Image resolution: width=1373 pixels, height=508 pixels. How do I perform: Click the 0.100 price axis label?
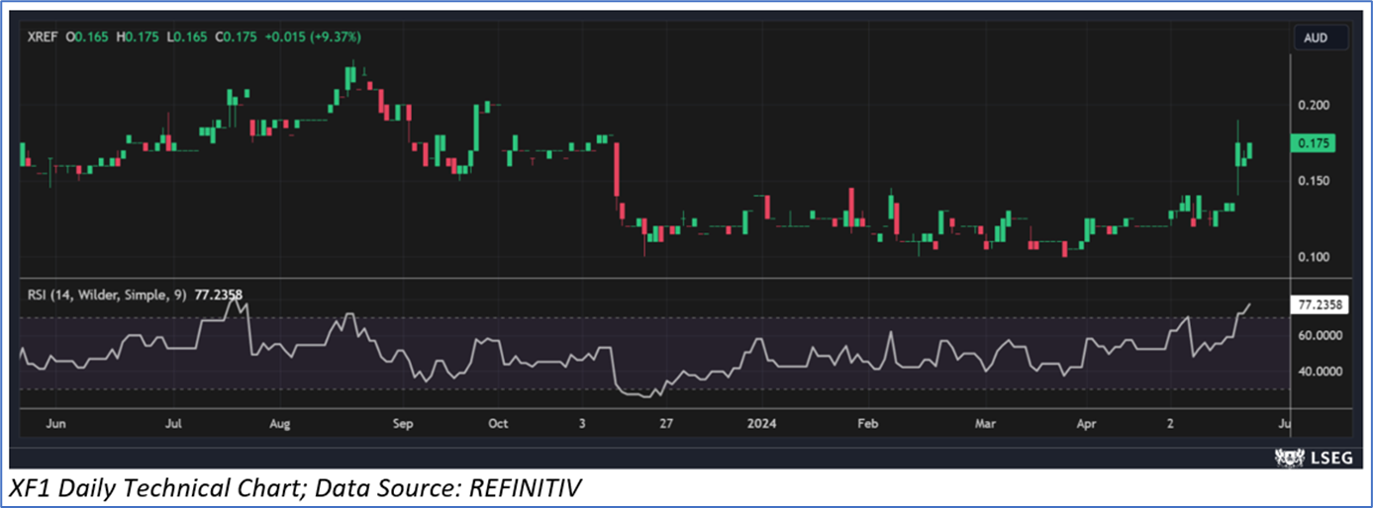pos(1316,257)
